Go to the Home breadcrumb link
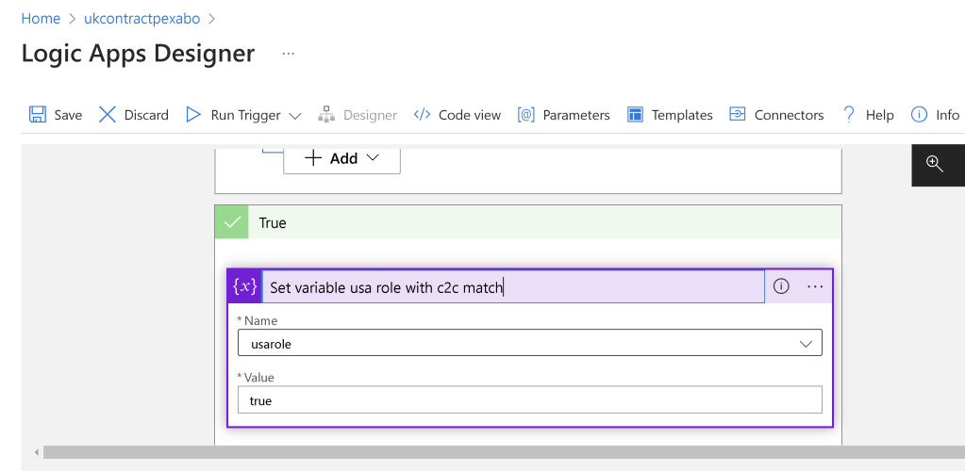The height and width of the screenshot is (471, 965). [x=41, y=19]
